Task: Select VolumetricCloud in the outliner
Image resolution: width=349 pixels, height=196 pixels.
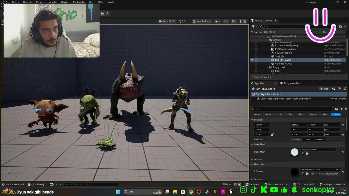Action: [284, 64]
